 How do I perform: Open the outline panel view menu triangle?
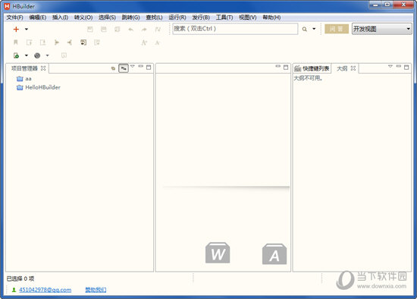390,66
